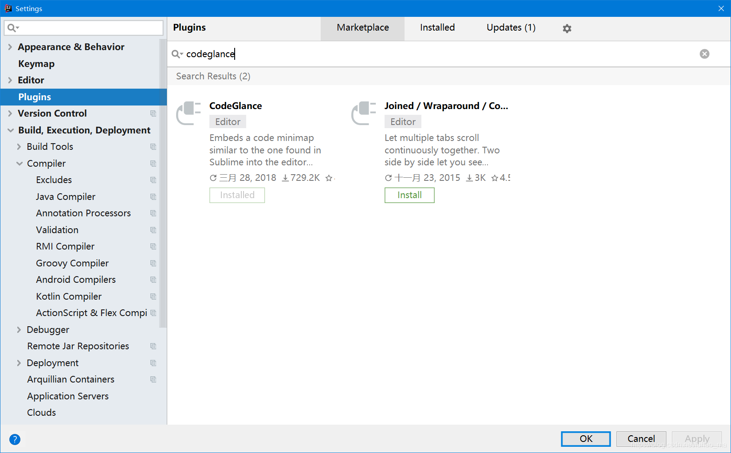The width and height of the screenshot is (731, 453).
Task: Click project-level icon beside RMI Compiler
Action: pyautogui.click(x=153, y=246)
